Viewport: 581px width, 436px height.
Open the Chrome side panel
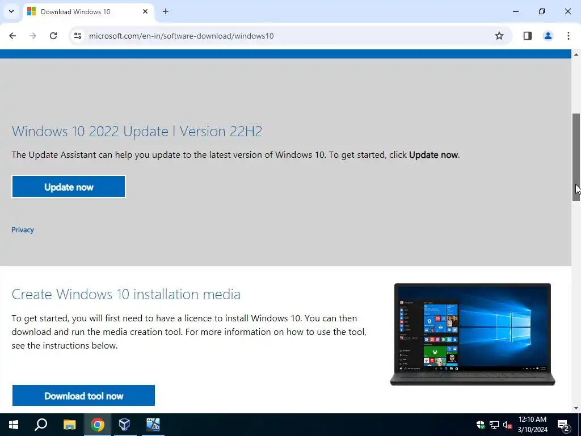[x=528, y=36]
